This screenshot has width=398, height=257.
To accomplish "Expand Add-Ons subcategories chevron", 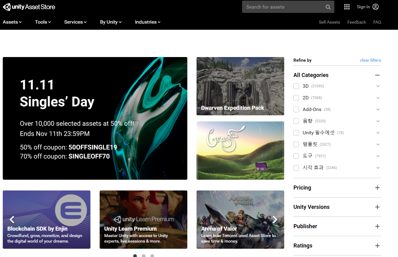I will 378,109.
